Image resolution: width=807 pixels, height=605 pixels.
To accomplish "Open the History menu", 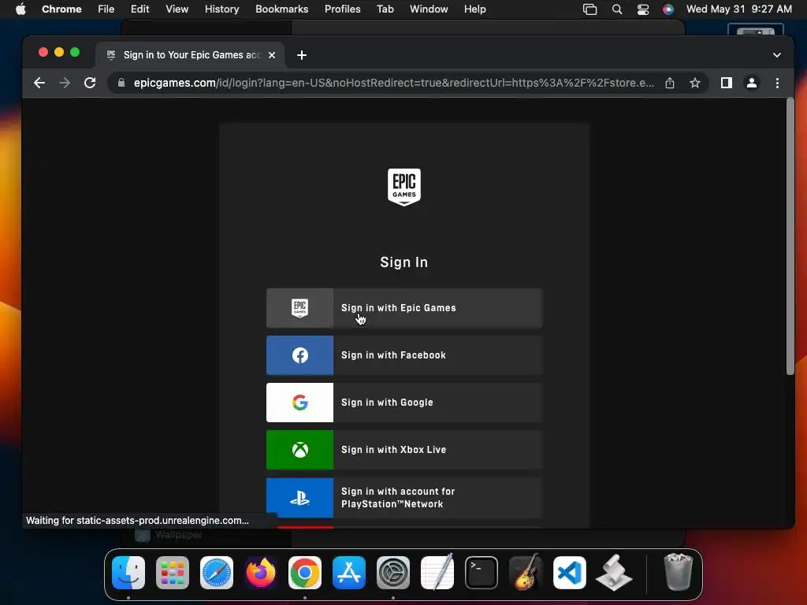I will (x=221, y=9).
